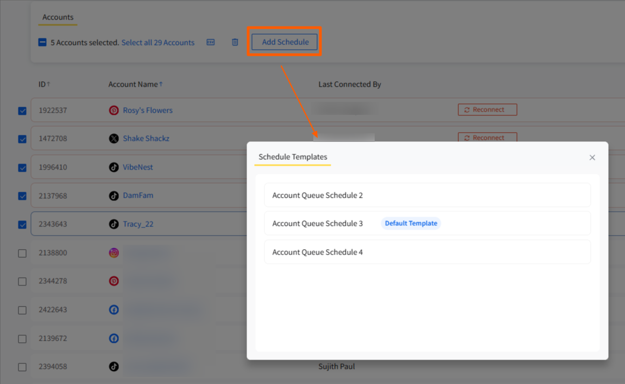Screen dimensions: 625x384
Task: Sort by Account Name column arrow
Action: (161, 84)
